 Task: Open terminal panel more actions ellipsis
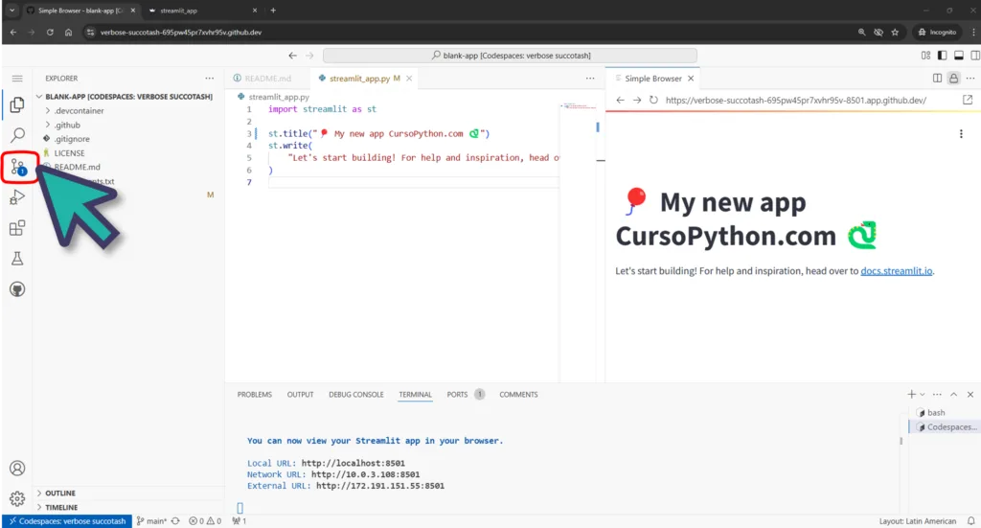pyautogui.click(x=937, y=395)
